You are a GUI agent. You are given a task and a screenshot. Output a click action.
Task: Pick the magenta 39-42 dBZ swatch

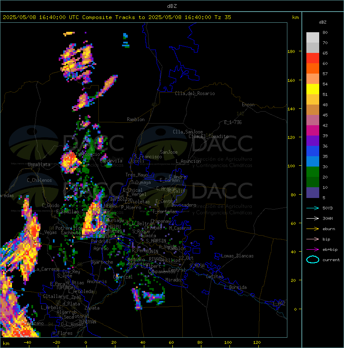[x=313, y=130]
